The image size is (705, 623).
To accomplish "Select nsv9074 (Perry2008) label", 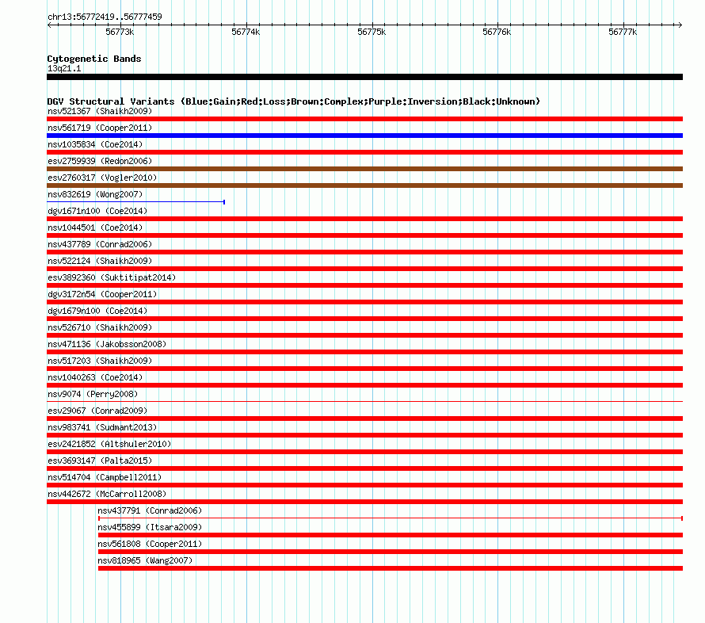I will point(93,394).
